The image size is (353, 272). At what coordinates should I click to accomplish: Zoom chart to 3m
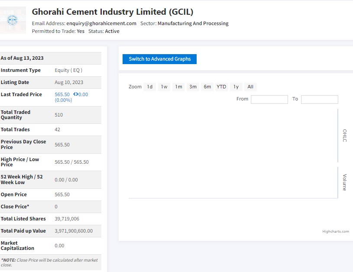coord(193,87)
